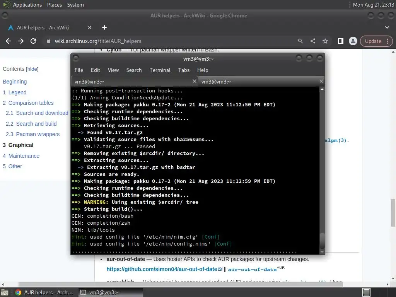
Task: Open the Applications panel menu
Action: pyautogui.click(x=27, y=5)
